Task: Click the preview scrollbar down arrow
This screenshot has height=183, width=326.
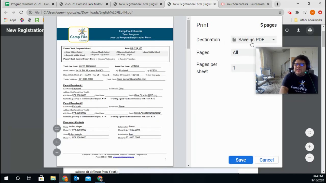Action: [188, 165]
